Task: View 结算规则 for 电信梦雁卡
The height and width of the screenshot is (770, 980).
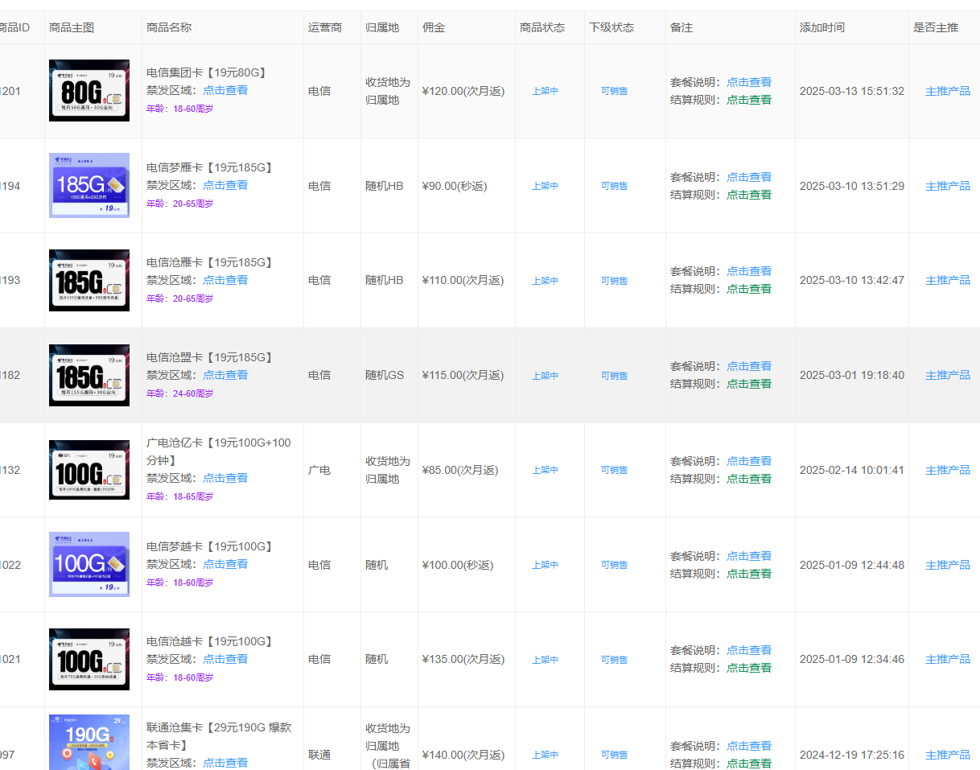Action: tap(749, 195)
